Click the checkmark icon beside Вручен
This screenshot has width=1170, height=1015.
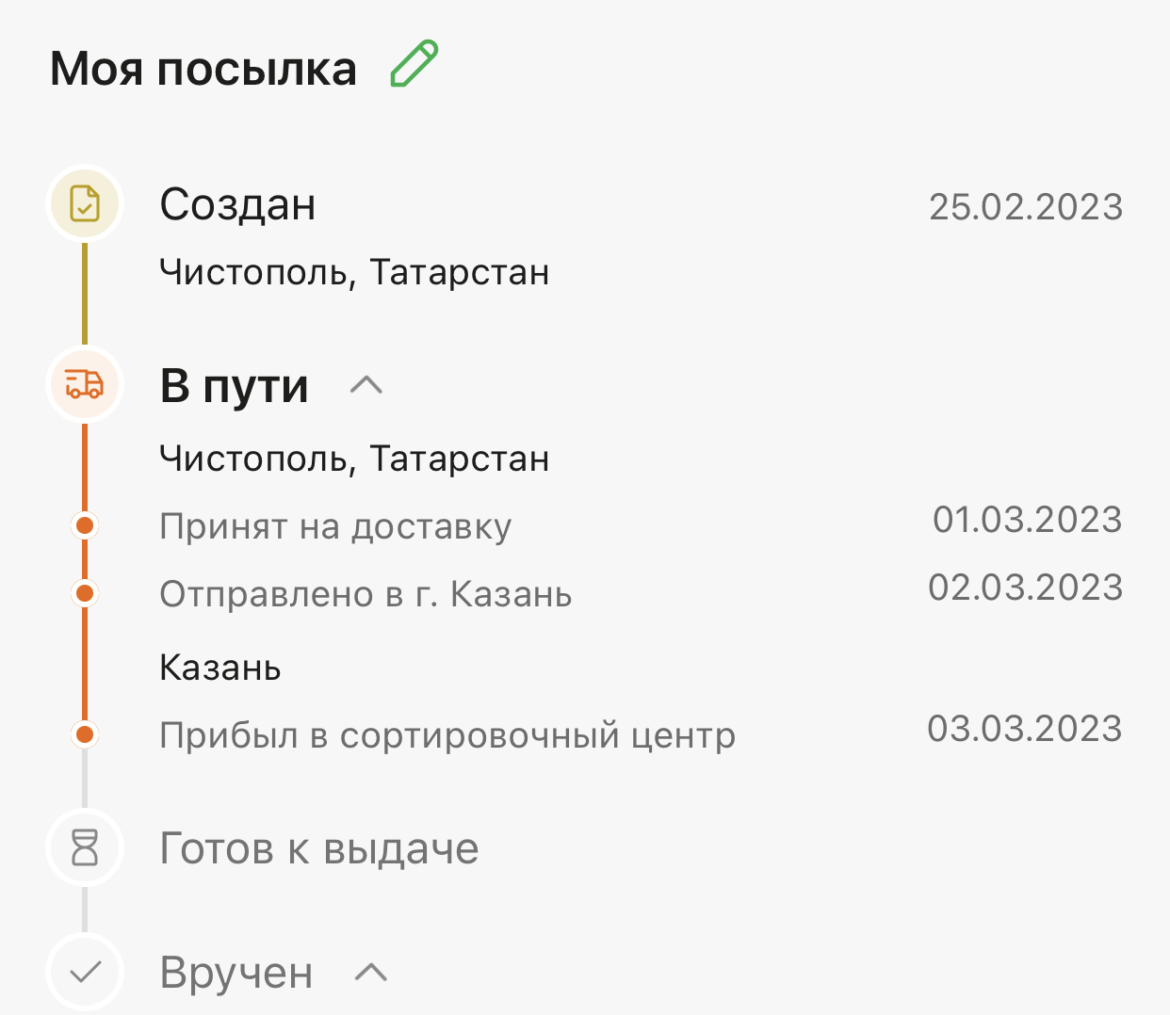click(x=85, y=972)
